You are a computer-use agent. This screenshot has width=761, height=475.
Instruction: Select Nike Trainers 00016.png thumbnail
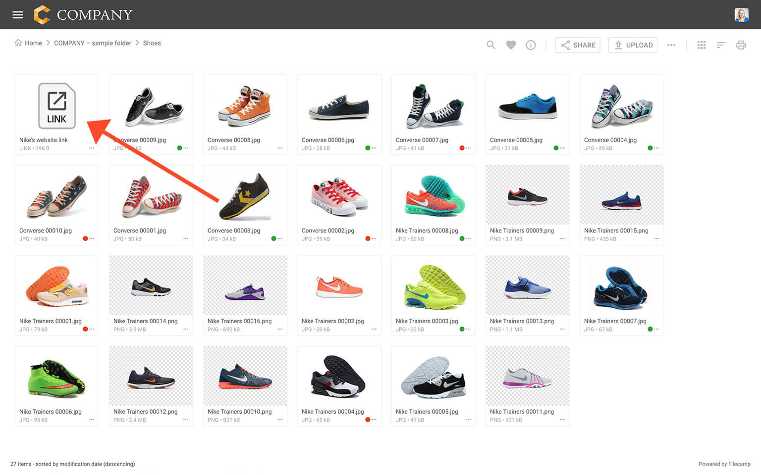[x=245, y=286]
